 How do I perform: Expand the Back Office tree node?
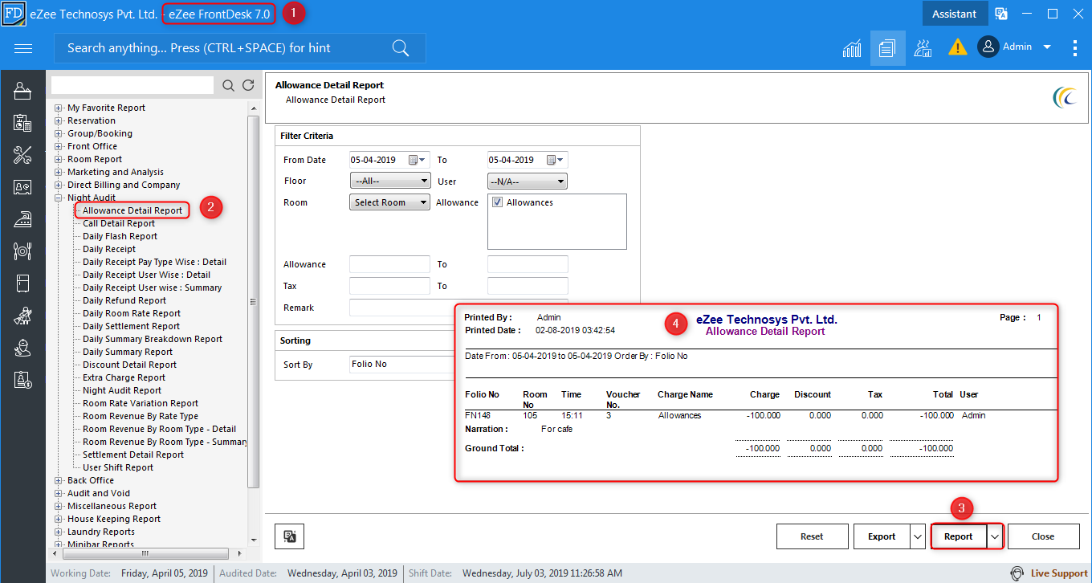click(59, 480)
